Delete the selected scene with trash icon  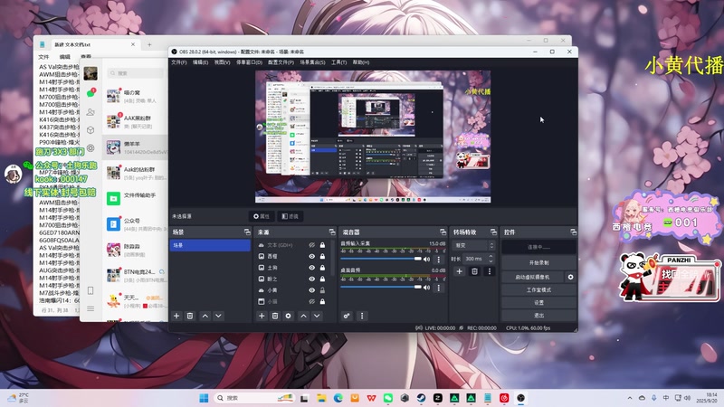190,316
